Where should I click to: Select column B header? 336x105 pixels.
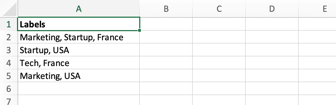click(x=166, y=9)
